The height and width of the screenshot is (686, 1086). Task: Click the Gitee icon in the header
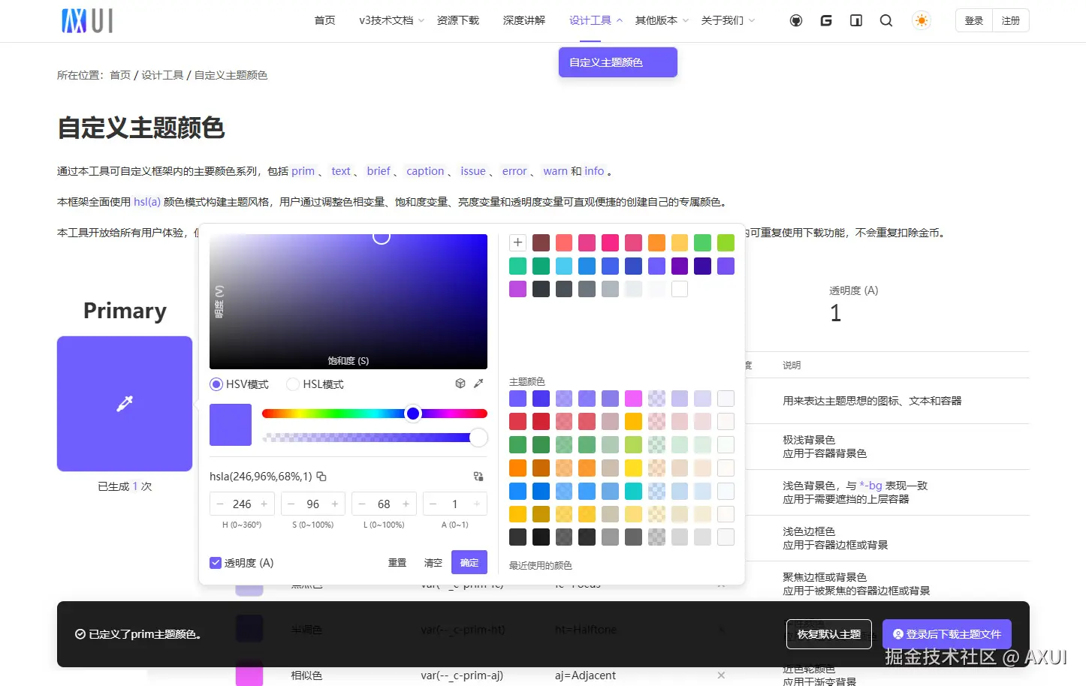point(826,20)
